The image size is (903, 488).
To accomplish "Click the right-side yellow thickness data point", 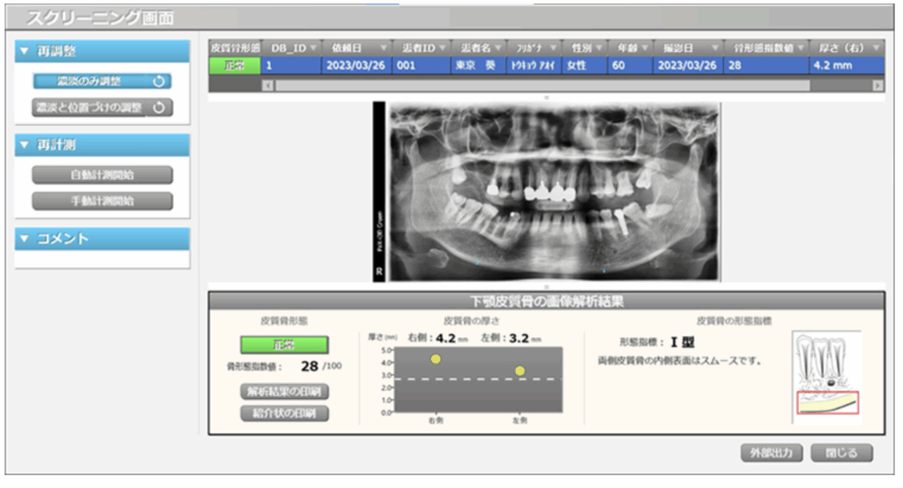I will tap(436, 359).
